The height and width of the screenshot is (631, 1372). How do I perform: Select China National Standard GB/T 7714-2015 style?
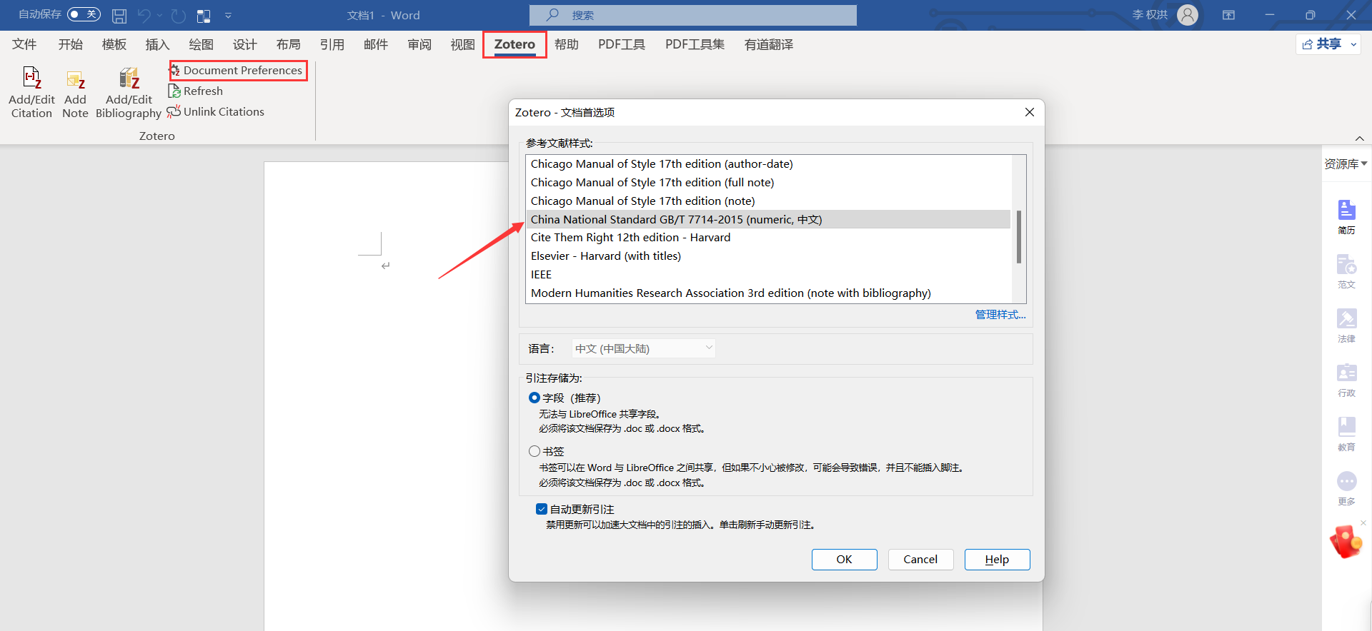(768, 219)
